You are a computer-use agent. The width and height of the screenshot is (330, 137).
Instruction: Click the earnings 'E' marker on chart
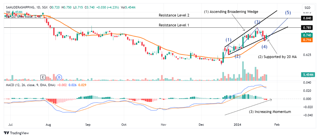[x=43, y=77]
